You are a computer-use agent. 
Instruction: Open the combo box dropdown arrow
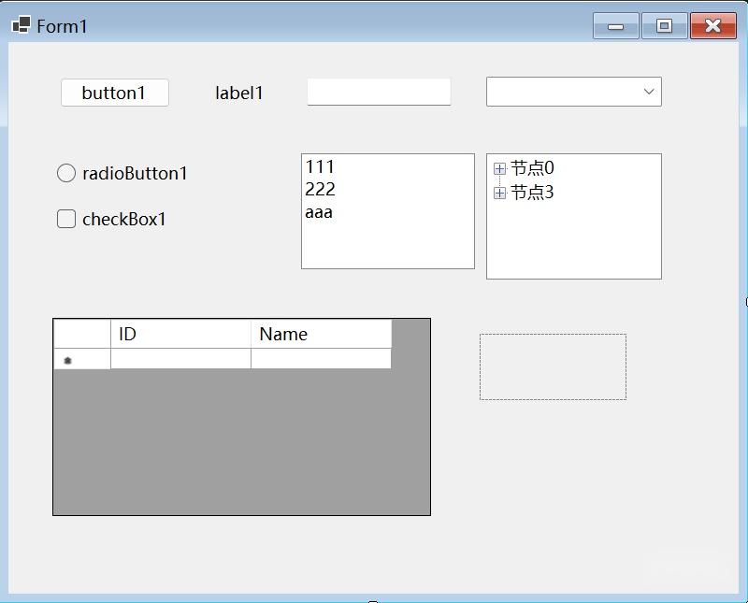tap(648, 92)
